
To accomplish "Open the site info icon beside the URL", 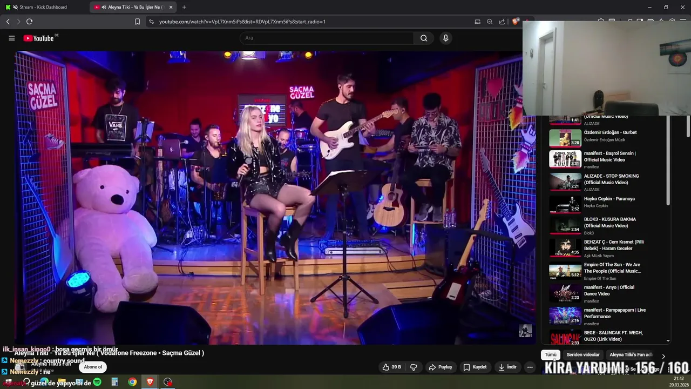I will 151,22.
